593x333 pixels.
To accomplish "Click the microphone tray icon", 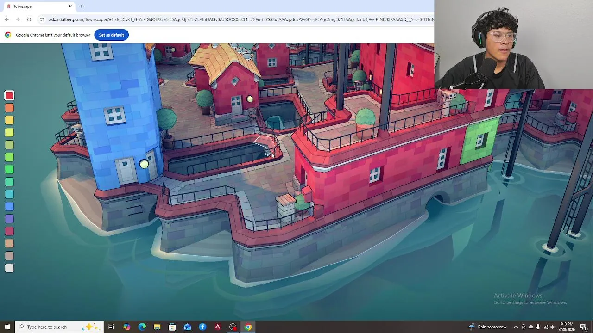I will [538, 327].
